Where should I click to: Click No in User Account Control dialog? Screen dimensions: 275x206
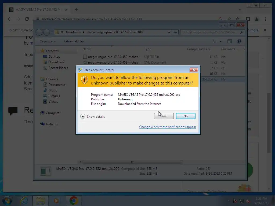coord(186,116)
